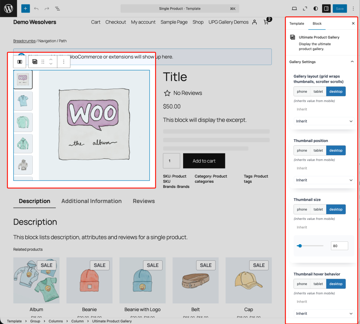The image size is (360, 324).
Task: Click the shopping cart icon in header
Action: 266,22
